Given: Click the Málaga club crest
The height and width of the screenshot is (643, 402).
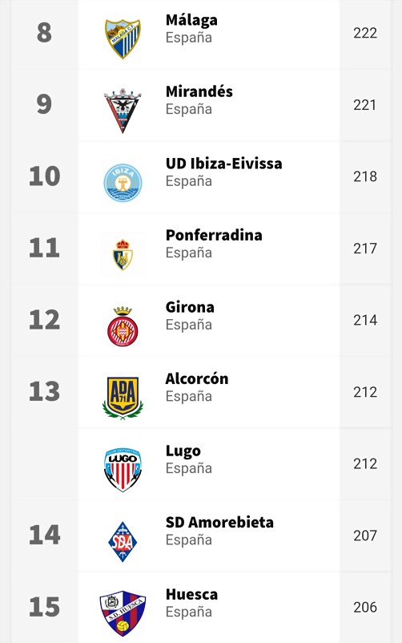Looking at the screenshot, I should (123, 38).
